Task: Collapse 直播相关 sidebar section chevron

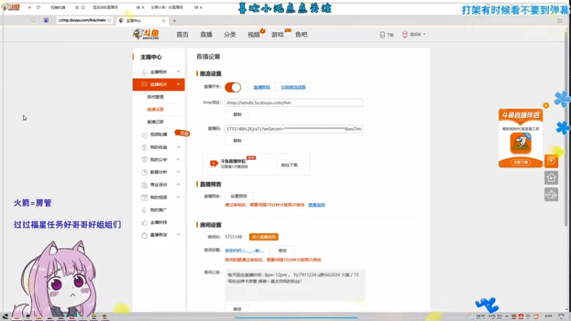Action: pos(178,84)
